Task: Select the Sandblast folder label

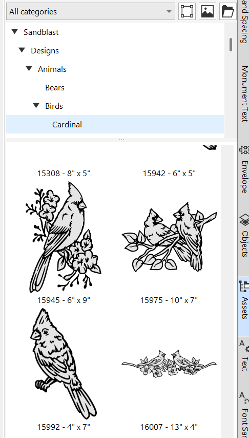Action: click(x=41, y=32)
